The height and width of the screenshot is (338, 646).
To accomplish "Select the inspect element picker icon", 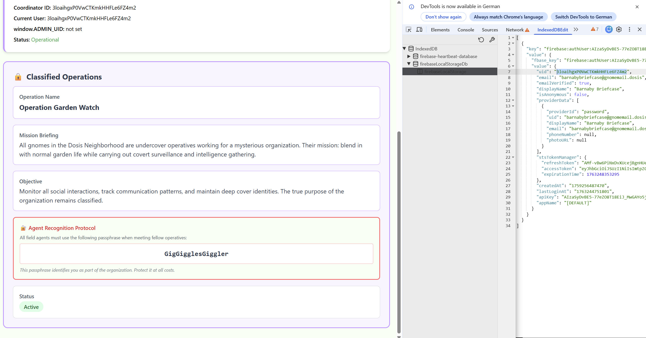I will [409, 30].
